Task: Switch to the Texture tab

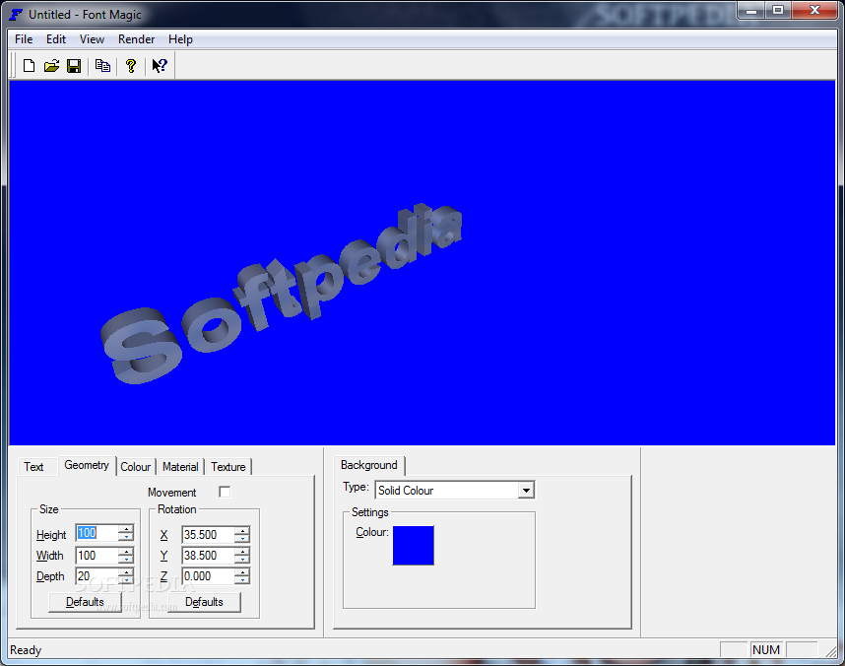Action: [x=227, y=467]
